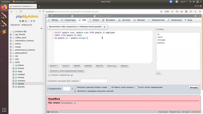Open the Поиск tab
The width and height of the screenshot is (203, 114).
pos(94,20)
